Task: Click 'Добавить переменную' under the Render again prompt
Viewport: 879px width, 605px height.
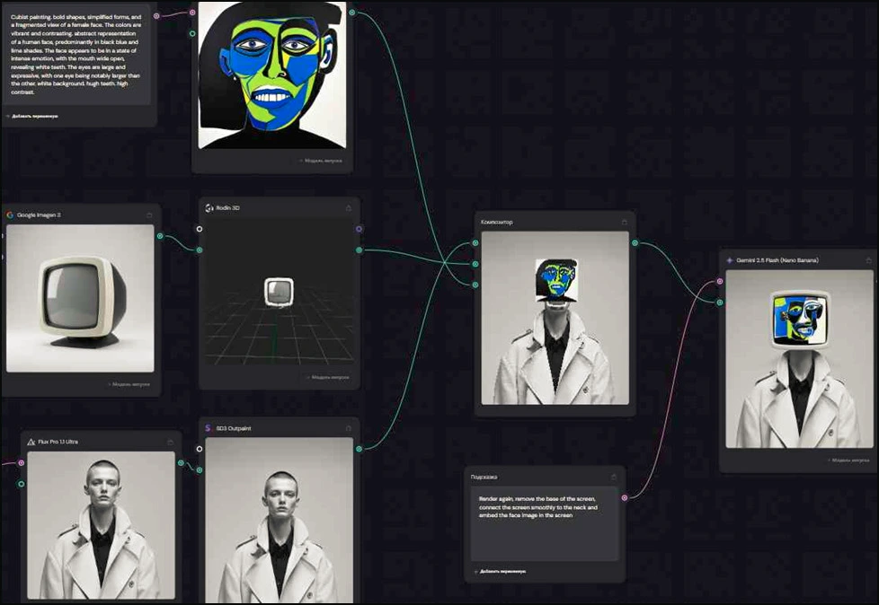Action: [502, 571]
